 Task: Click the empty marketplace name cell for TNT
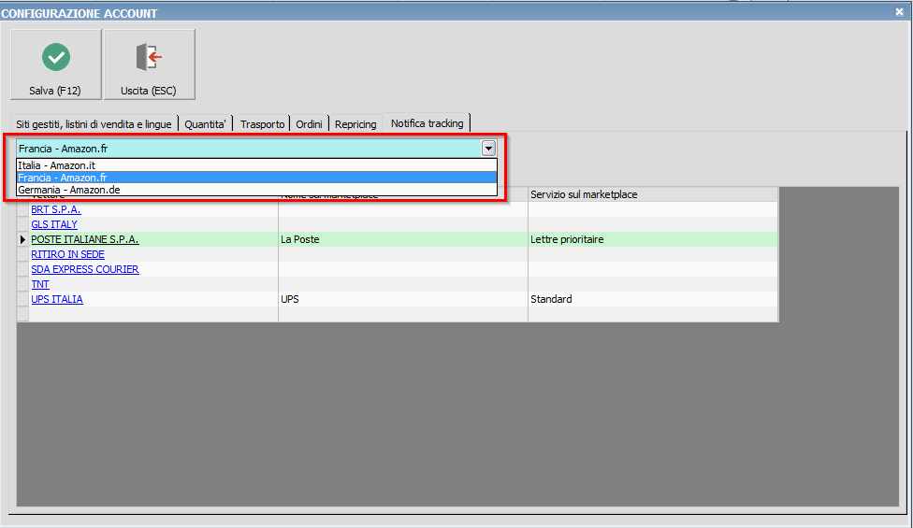coord(403,284)
